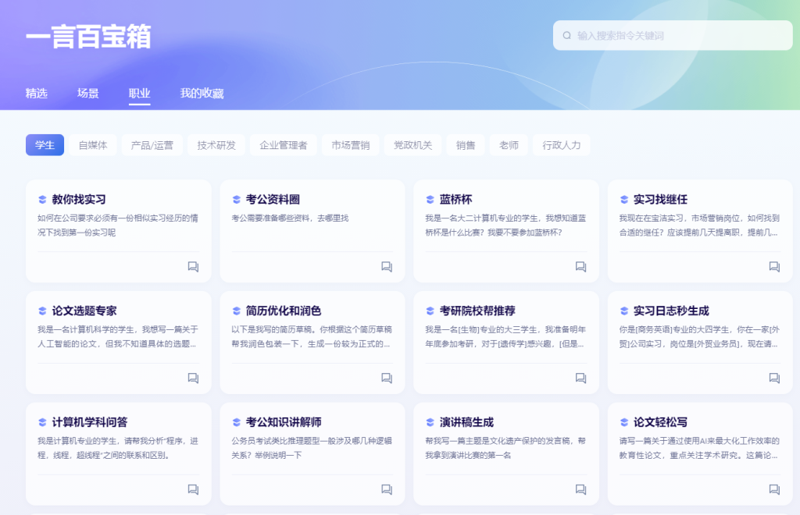Click chat icon on 演讲稿生成 card
Screen dimensions: 800x515
[580, 489]
